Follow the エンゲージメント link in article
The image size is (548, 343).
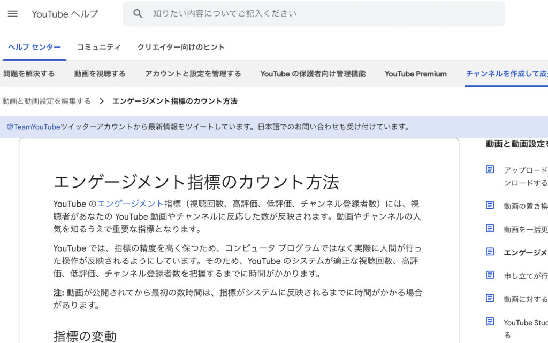[x=131, y=204]
